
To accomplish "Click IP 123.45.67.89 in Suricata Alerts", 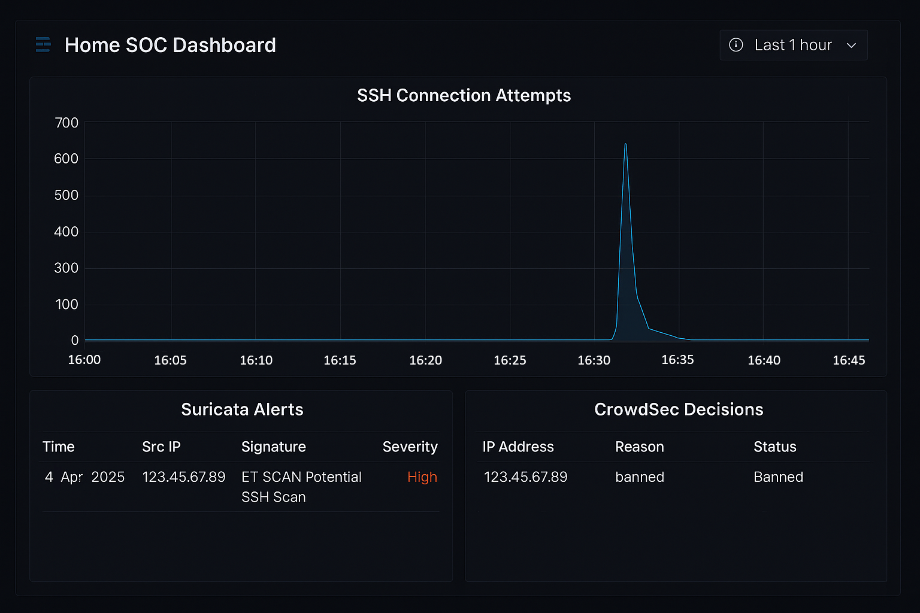I will (184, 477).
